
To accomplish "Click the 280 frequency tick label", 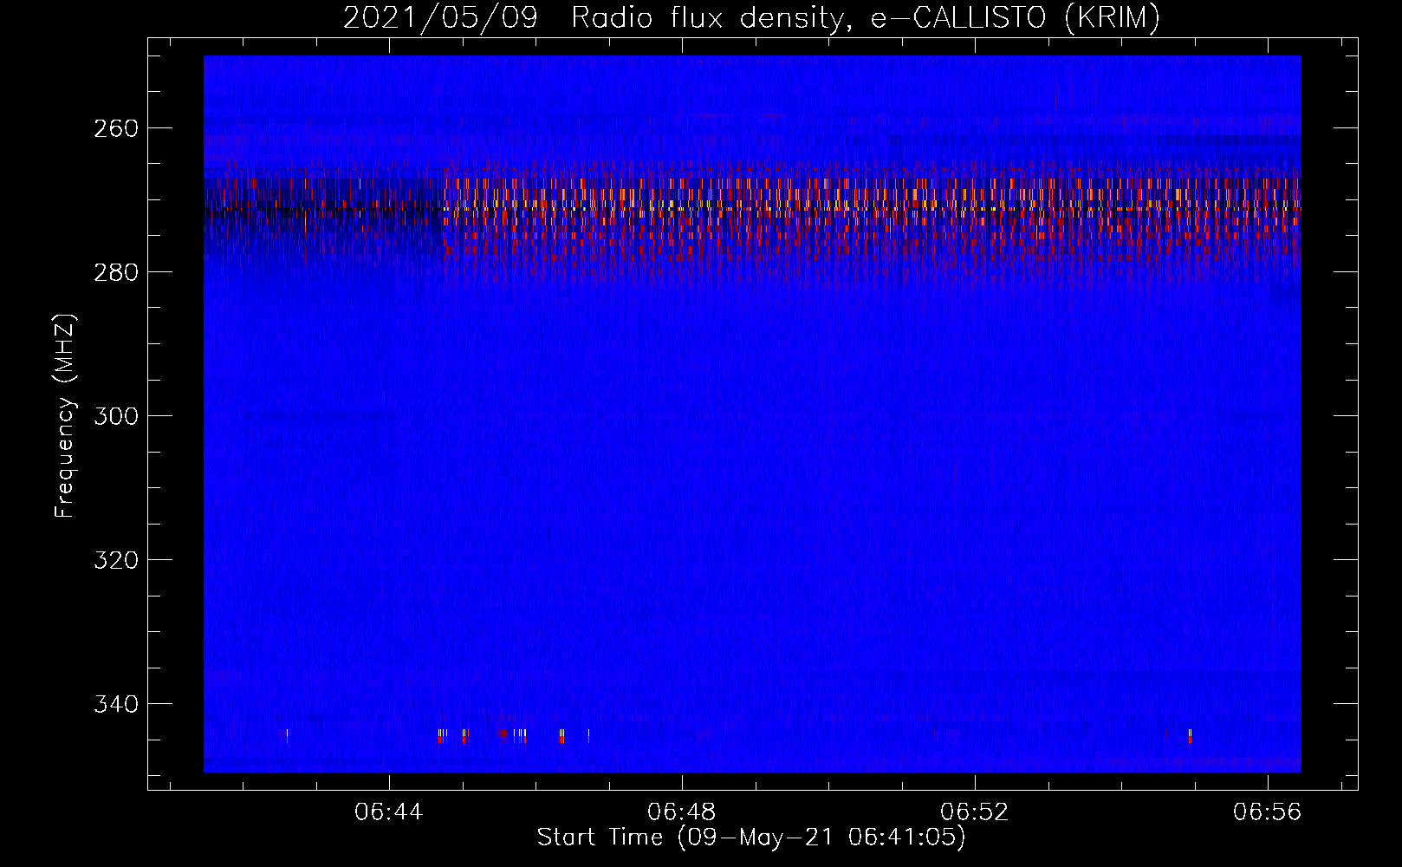I will click(x=116, y=272).
